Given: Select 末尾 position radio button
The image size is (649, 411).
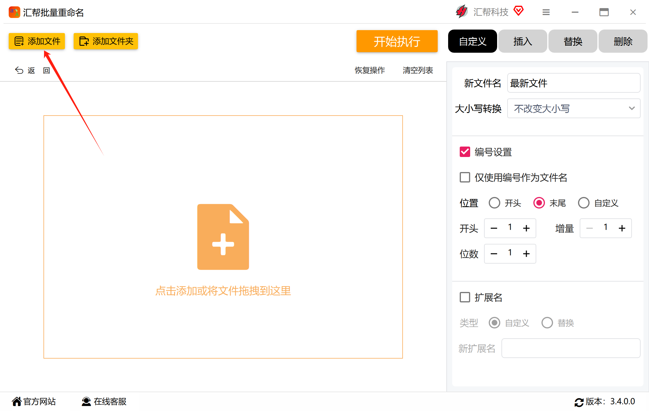Looking at the screenshot, I should tap(539, 203).
